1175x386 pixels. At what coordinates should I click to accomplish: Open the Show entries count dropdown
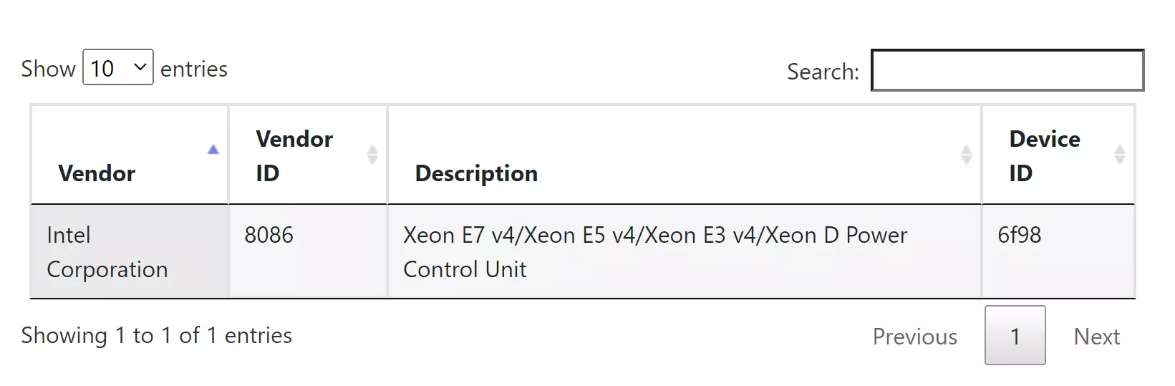pyautogui.click(x=118, y=67)
